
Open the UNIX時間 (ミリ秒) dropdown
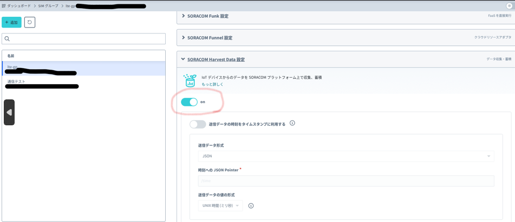click(x=220, y=205)
